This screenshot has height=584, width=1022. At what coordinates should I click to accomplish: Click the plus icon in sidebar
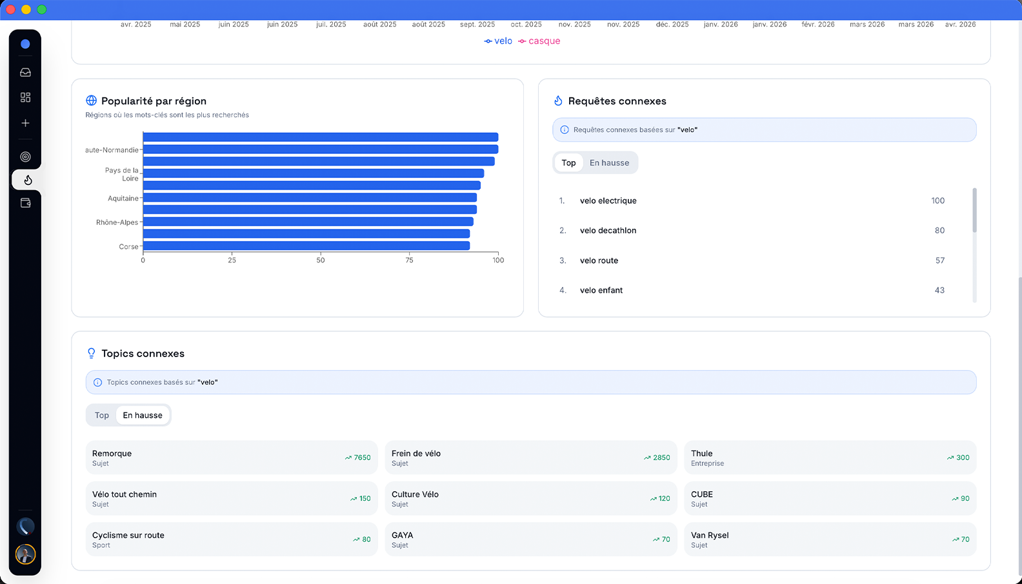[x=25, y=123]
